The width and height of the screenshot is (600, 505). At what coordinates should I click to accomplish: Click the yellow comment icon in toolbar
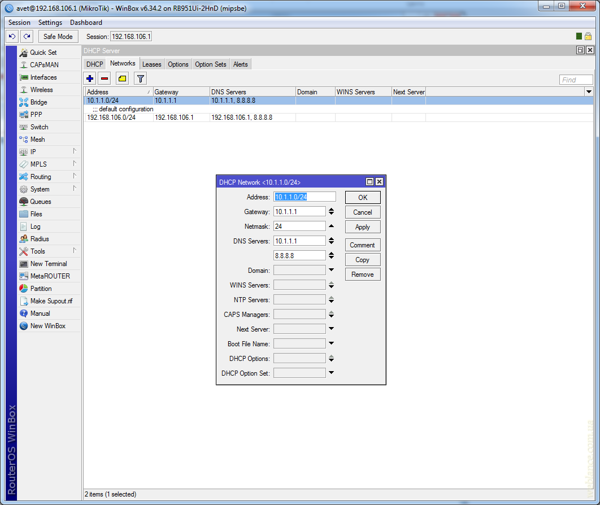point(123,79)
